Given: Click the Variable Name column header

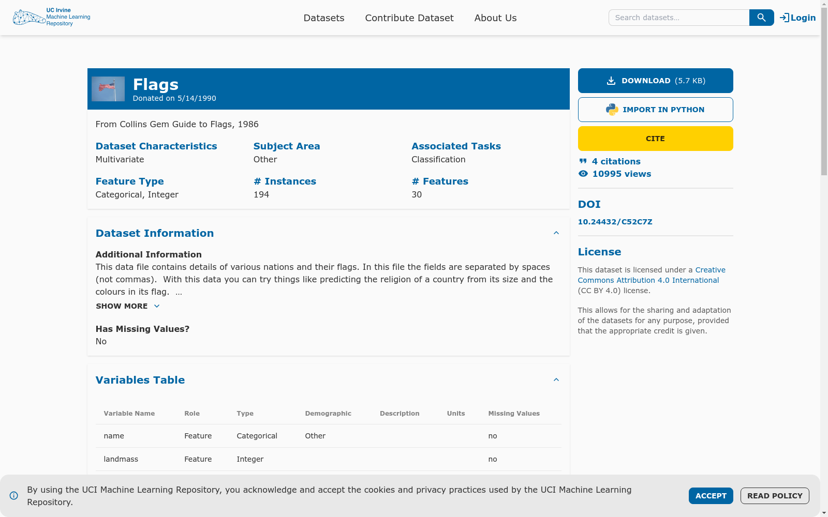Looking at the screenshot, I should click(x=129, y=414).
